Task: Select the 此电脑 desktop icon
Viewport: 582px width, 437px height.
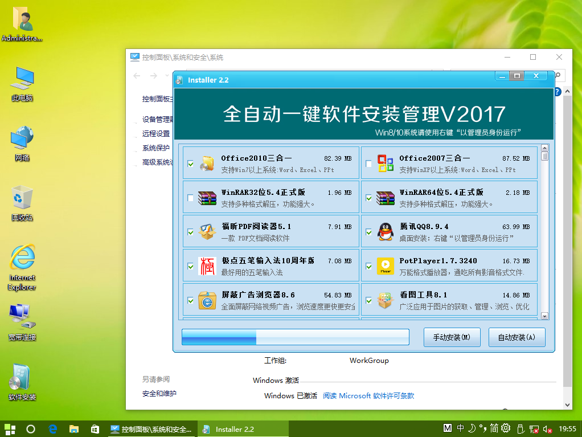Action: coord(22,84)
